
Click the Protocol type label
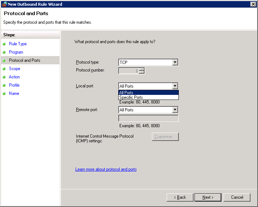coord(87,62)
